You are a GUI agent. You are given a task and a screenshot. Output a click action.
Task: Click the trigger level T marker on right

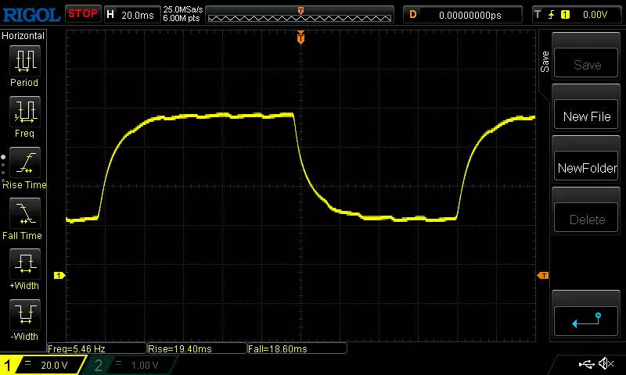[x=542, y=275]
